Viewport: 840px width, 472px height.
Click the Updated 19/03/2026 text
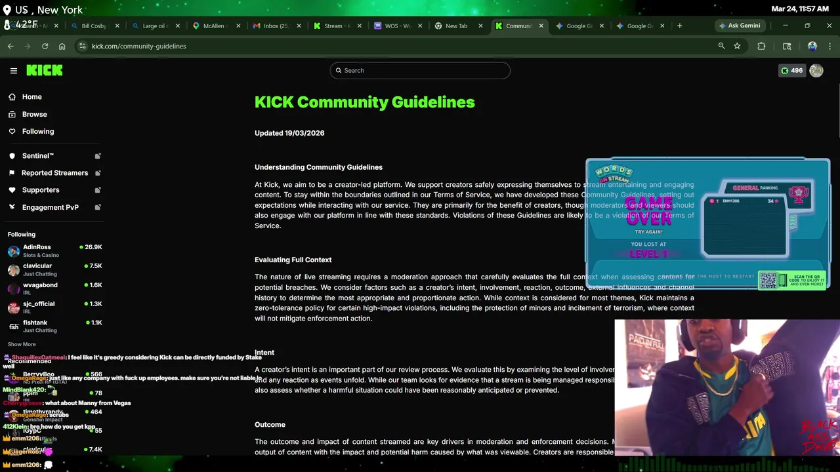pyautogui.click(x=289, y=133)
